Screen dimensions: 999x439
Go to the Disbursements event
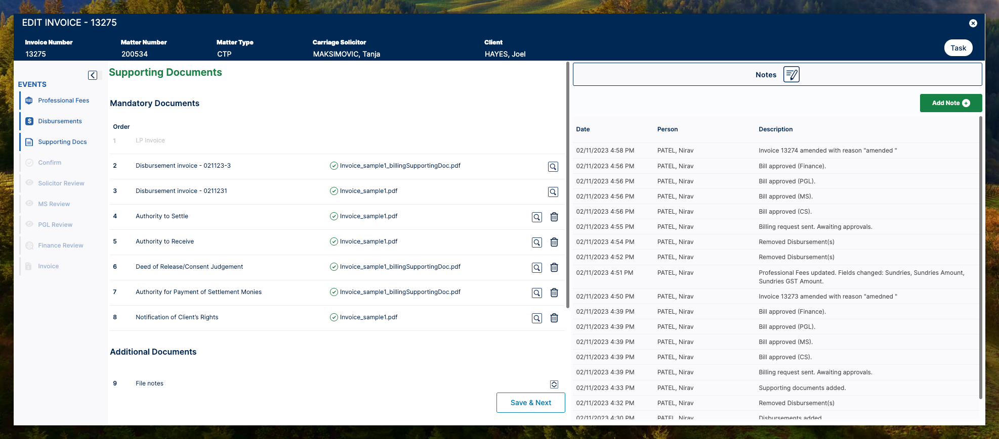click(60, 121)
